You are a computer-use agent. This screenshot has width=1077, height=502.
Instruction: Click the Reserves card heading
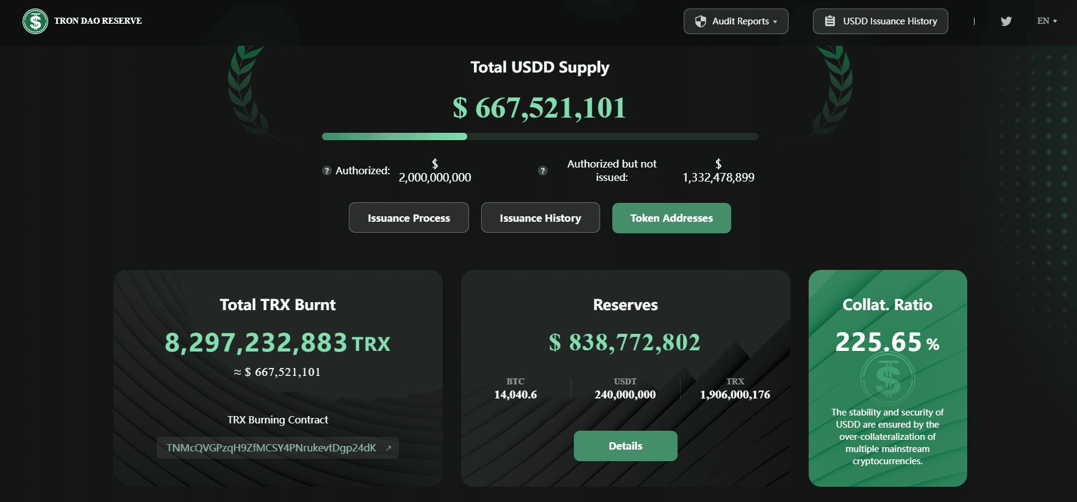point(626,305)
